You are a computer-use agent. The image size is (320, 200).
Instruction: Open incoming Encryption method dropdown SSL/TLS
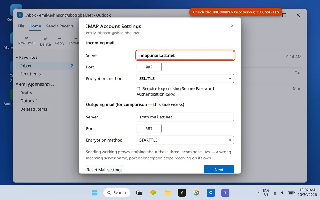185,78
